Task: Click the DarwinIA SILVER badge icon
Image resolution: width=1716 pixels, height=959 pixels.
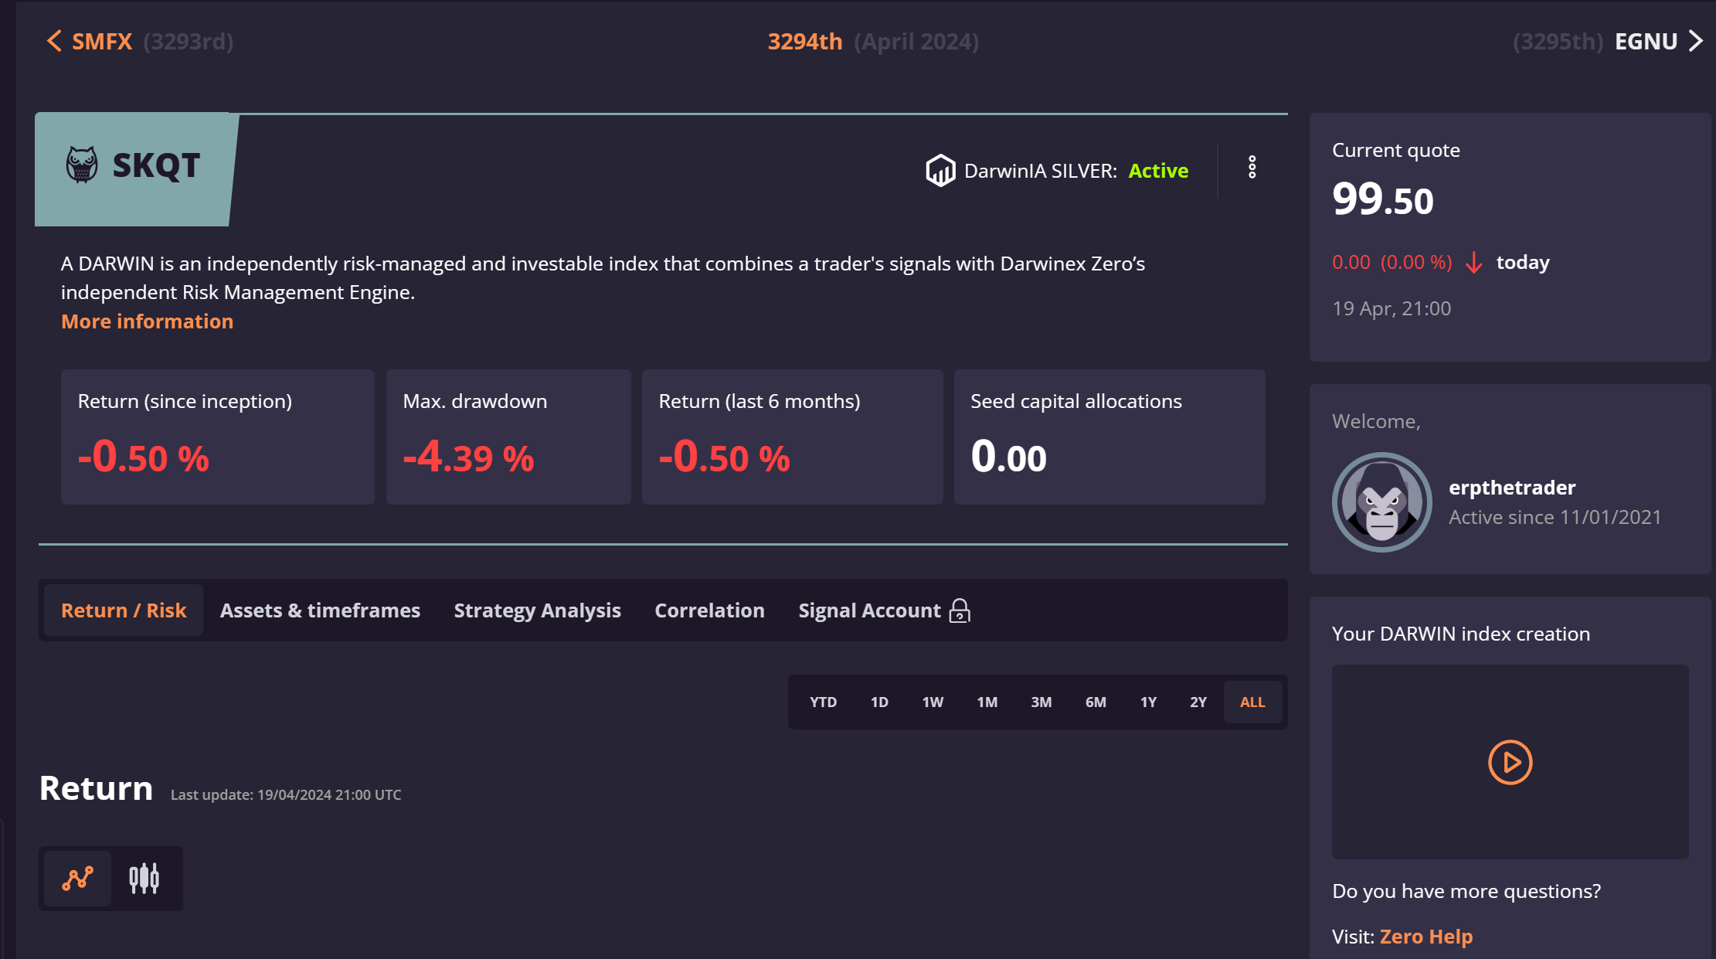Action: point(940,171)
